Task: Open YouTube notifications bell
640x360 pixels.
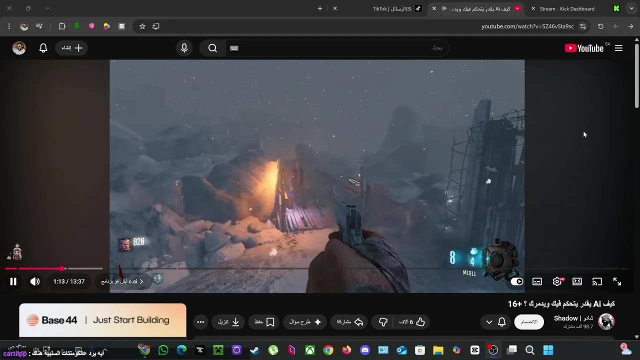Action: [43, 48]
